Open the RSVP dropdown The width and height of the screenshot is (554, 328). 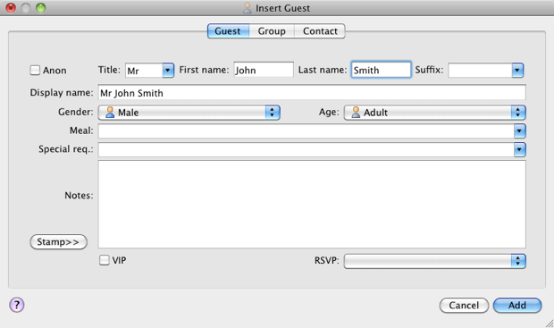tap(434, 261)
